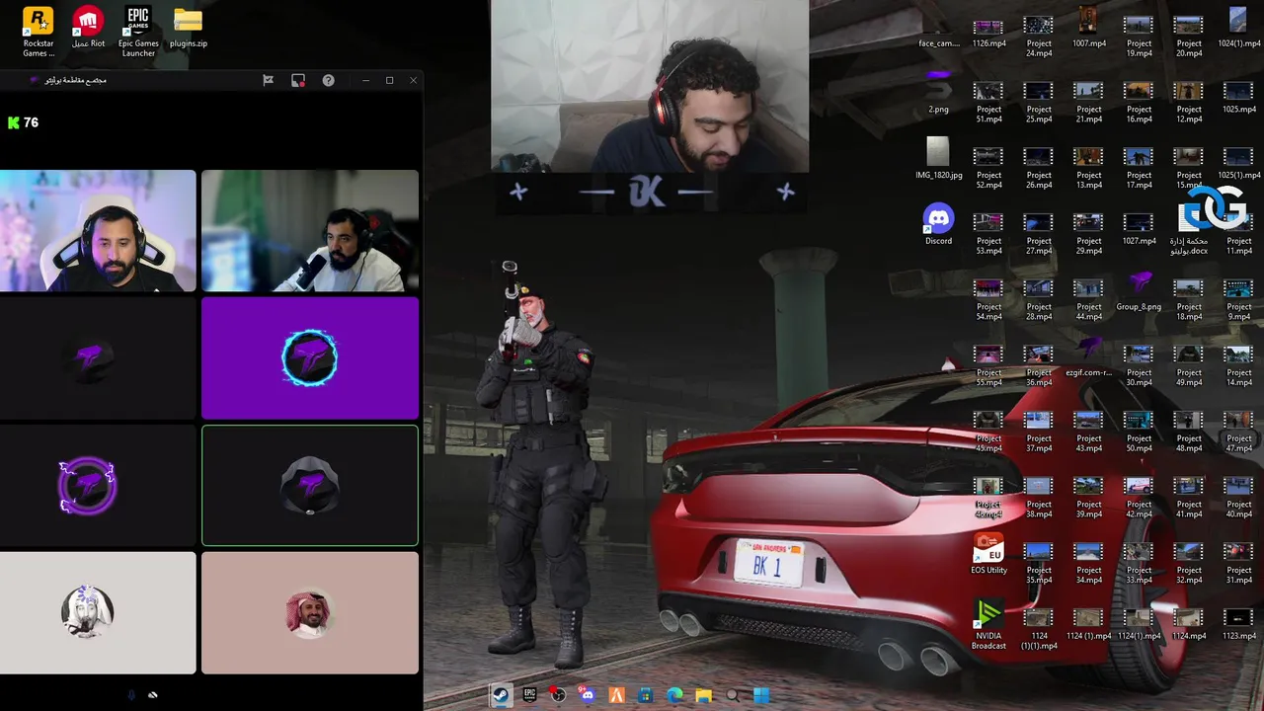Viewport: 1264px width, 711px height.
Task: Select Project 19.mp4 on the desktop
Action: pos(1139,38)
